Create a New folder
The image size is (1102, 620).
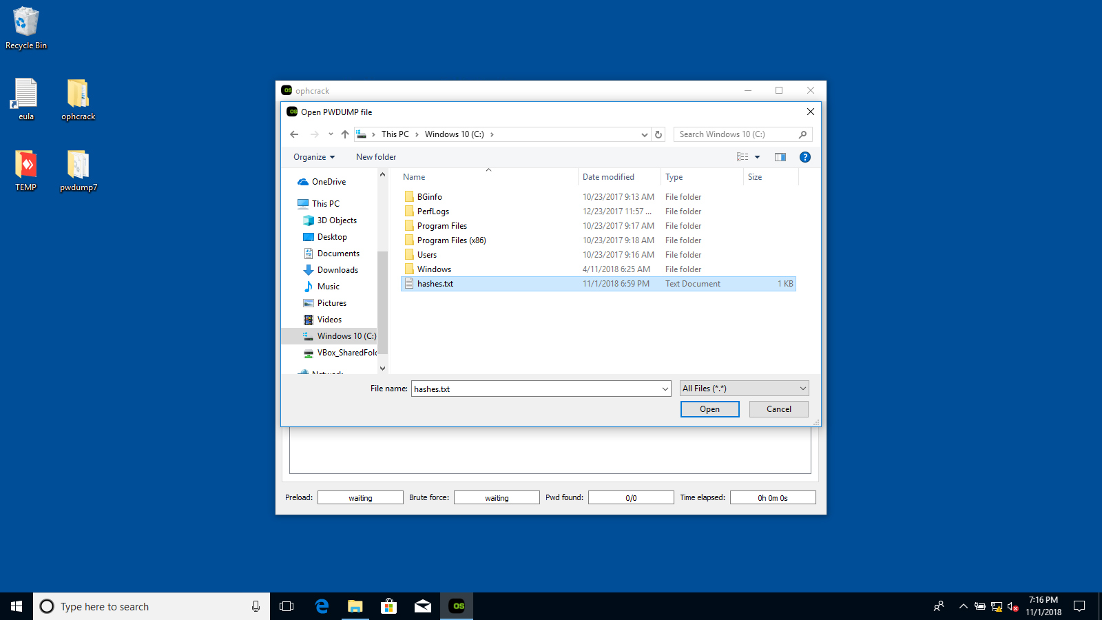376,157
